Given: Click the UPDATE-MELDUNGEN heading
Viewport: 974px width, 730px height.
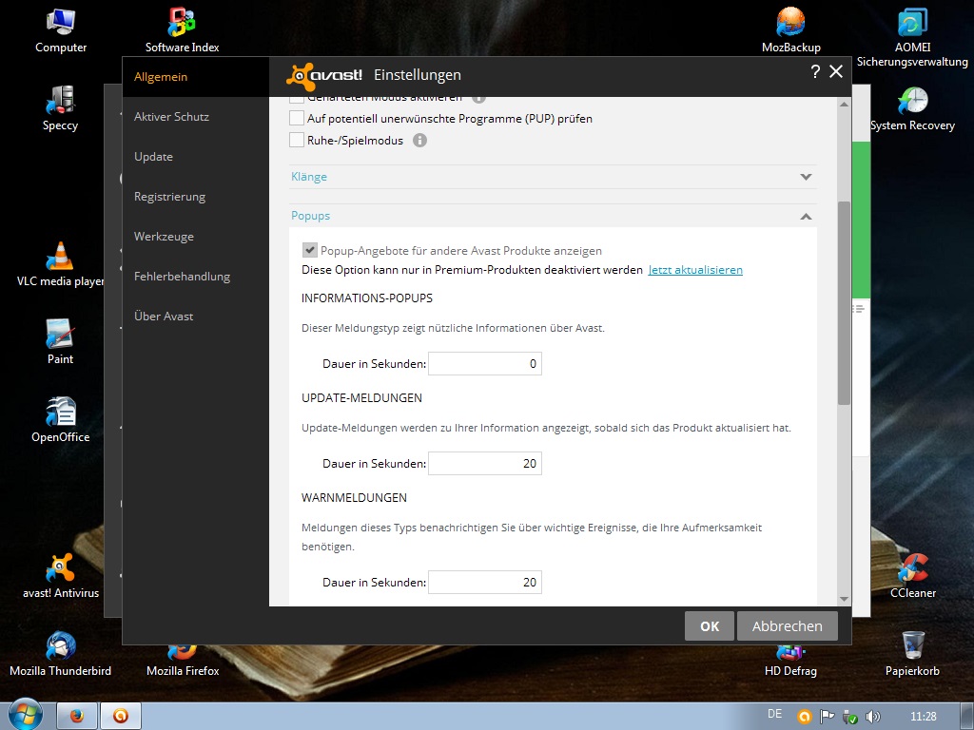Looking at the screenshot, I should [361, 398].
